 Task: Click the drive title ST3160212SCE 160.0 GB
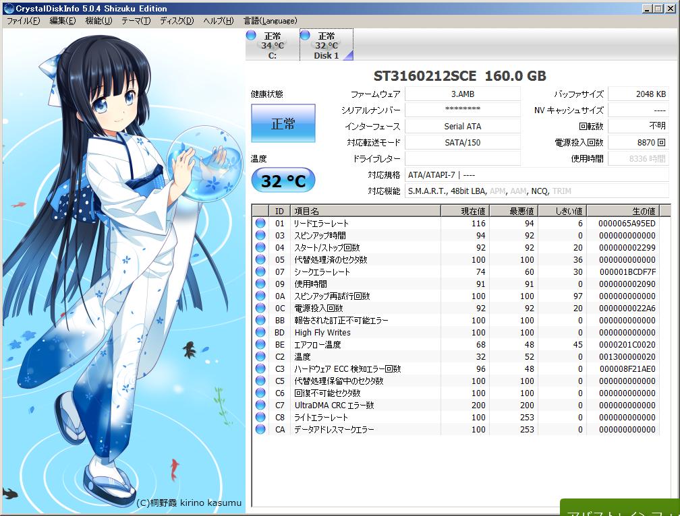pyautogui.click(x=459, y=76)
